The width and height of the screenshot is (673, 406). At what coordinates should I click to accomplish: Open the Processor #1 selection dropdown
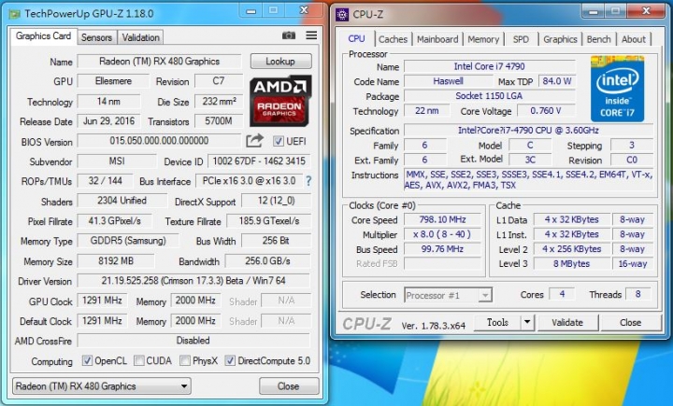(x=448, y=295)
